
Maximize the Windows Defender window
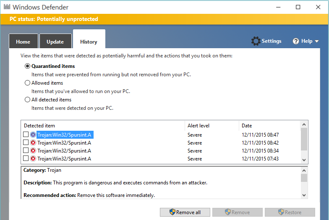pyautogui.click(x=298, y=7)
